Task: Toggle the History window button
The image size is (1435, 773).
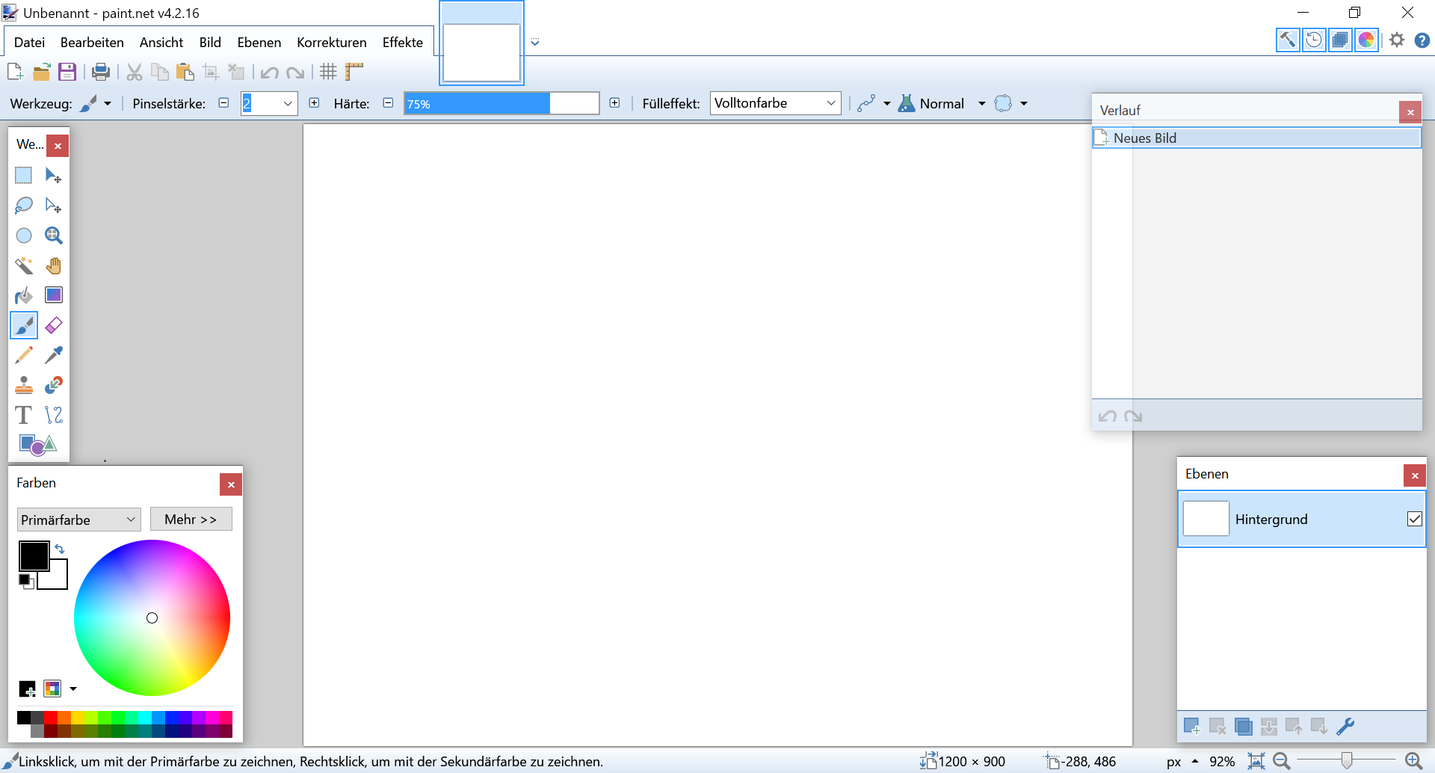Action: click(x=1314, y=40)
